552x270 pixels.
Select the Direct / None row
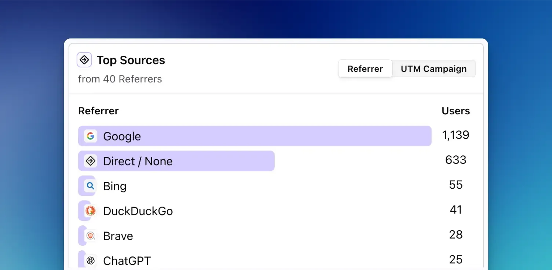138,161
